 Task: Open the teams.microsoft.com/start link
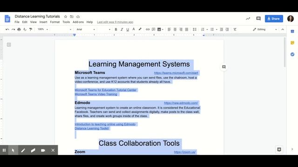click(x=176, y=73)
